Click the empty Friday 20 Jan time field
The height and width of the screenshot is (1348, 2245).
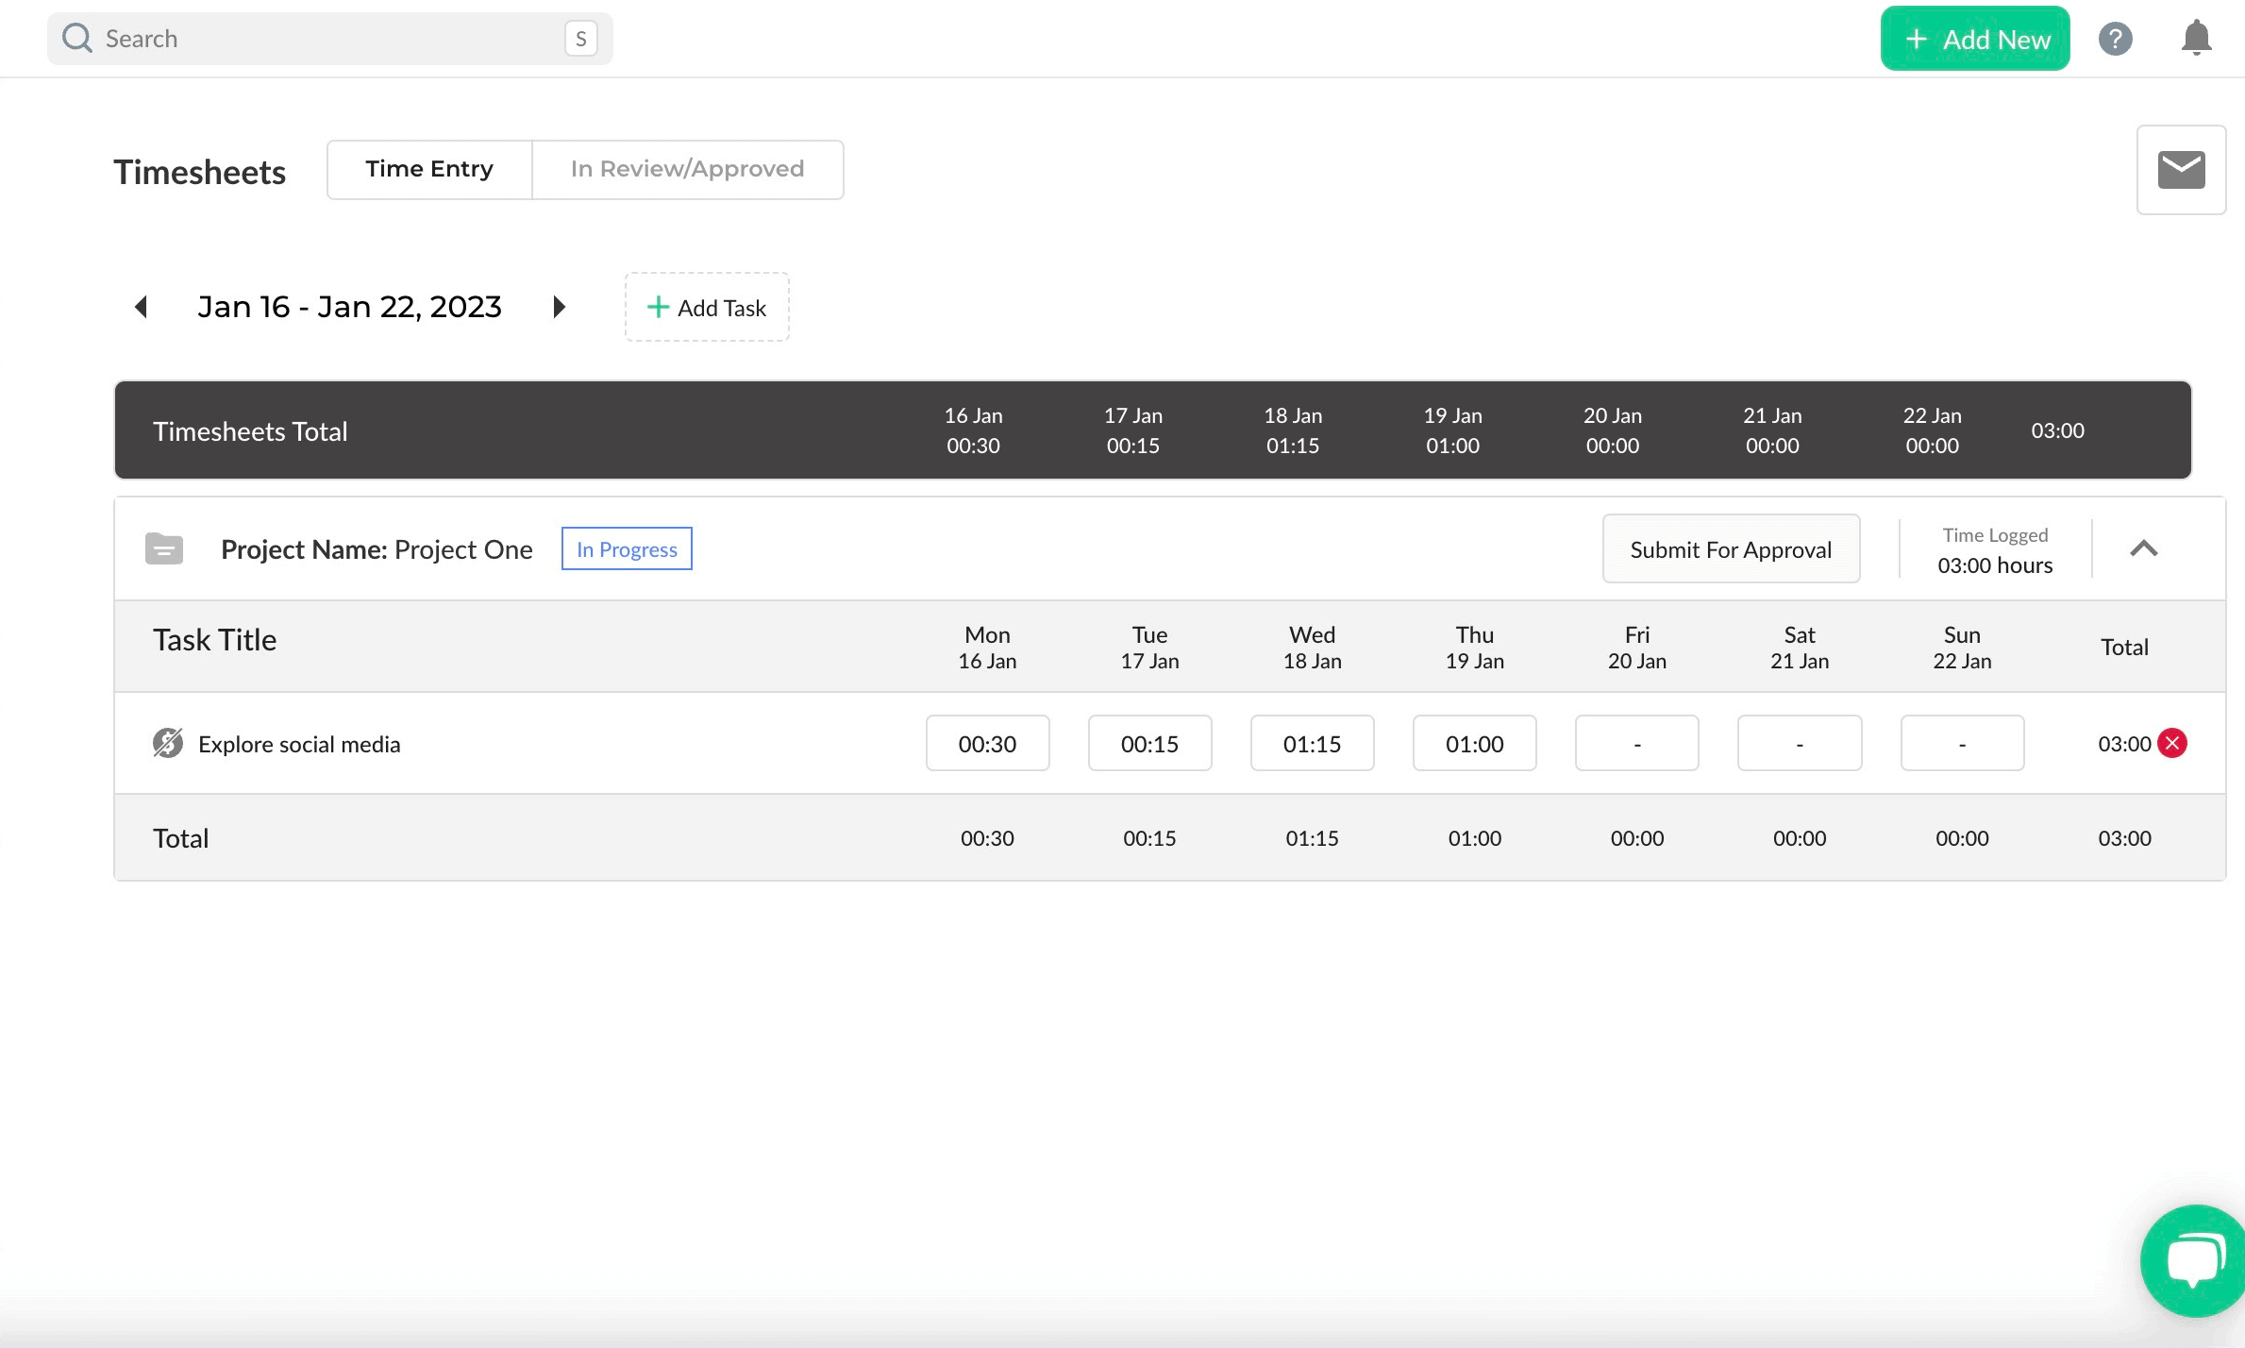1636,743
